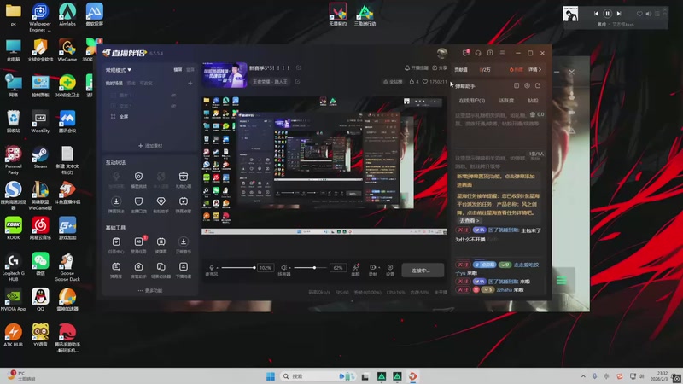The width and height of the screenshot is (683, 384).
Task: Open the 美颜 beauty icon
Action: tap(355, 267)
